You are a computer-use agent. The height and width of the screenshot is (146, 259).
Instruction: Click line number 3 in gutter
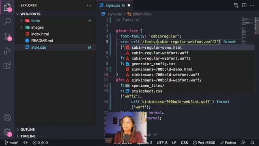107,31
